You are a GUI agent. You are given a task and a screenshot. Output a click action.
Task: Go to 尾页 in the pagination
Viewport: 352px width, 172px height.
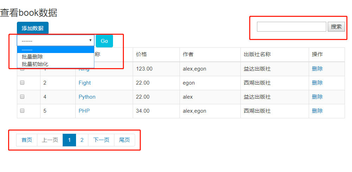click(124, 140)
